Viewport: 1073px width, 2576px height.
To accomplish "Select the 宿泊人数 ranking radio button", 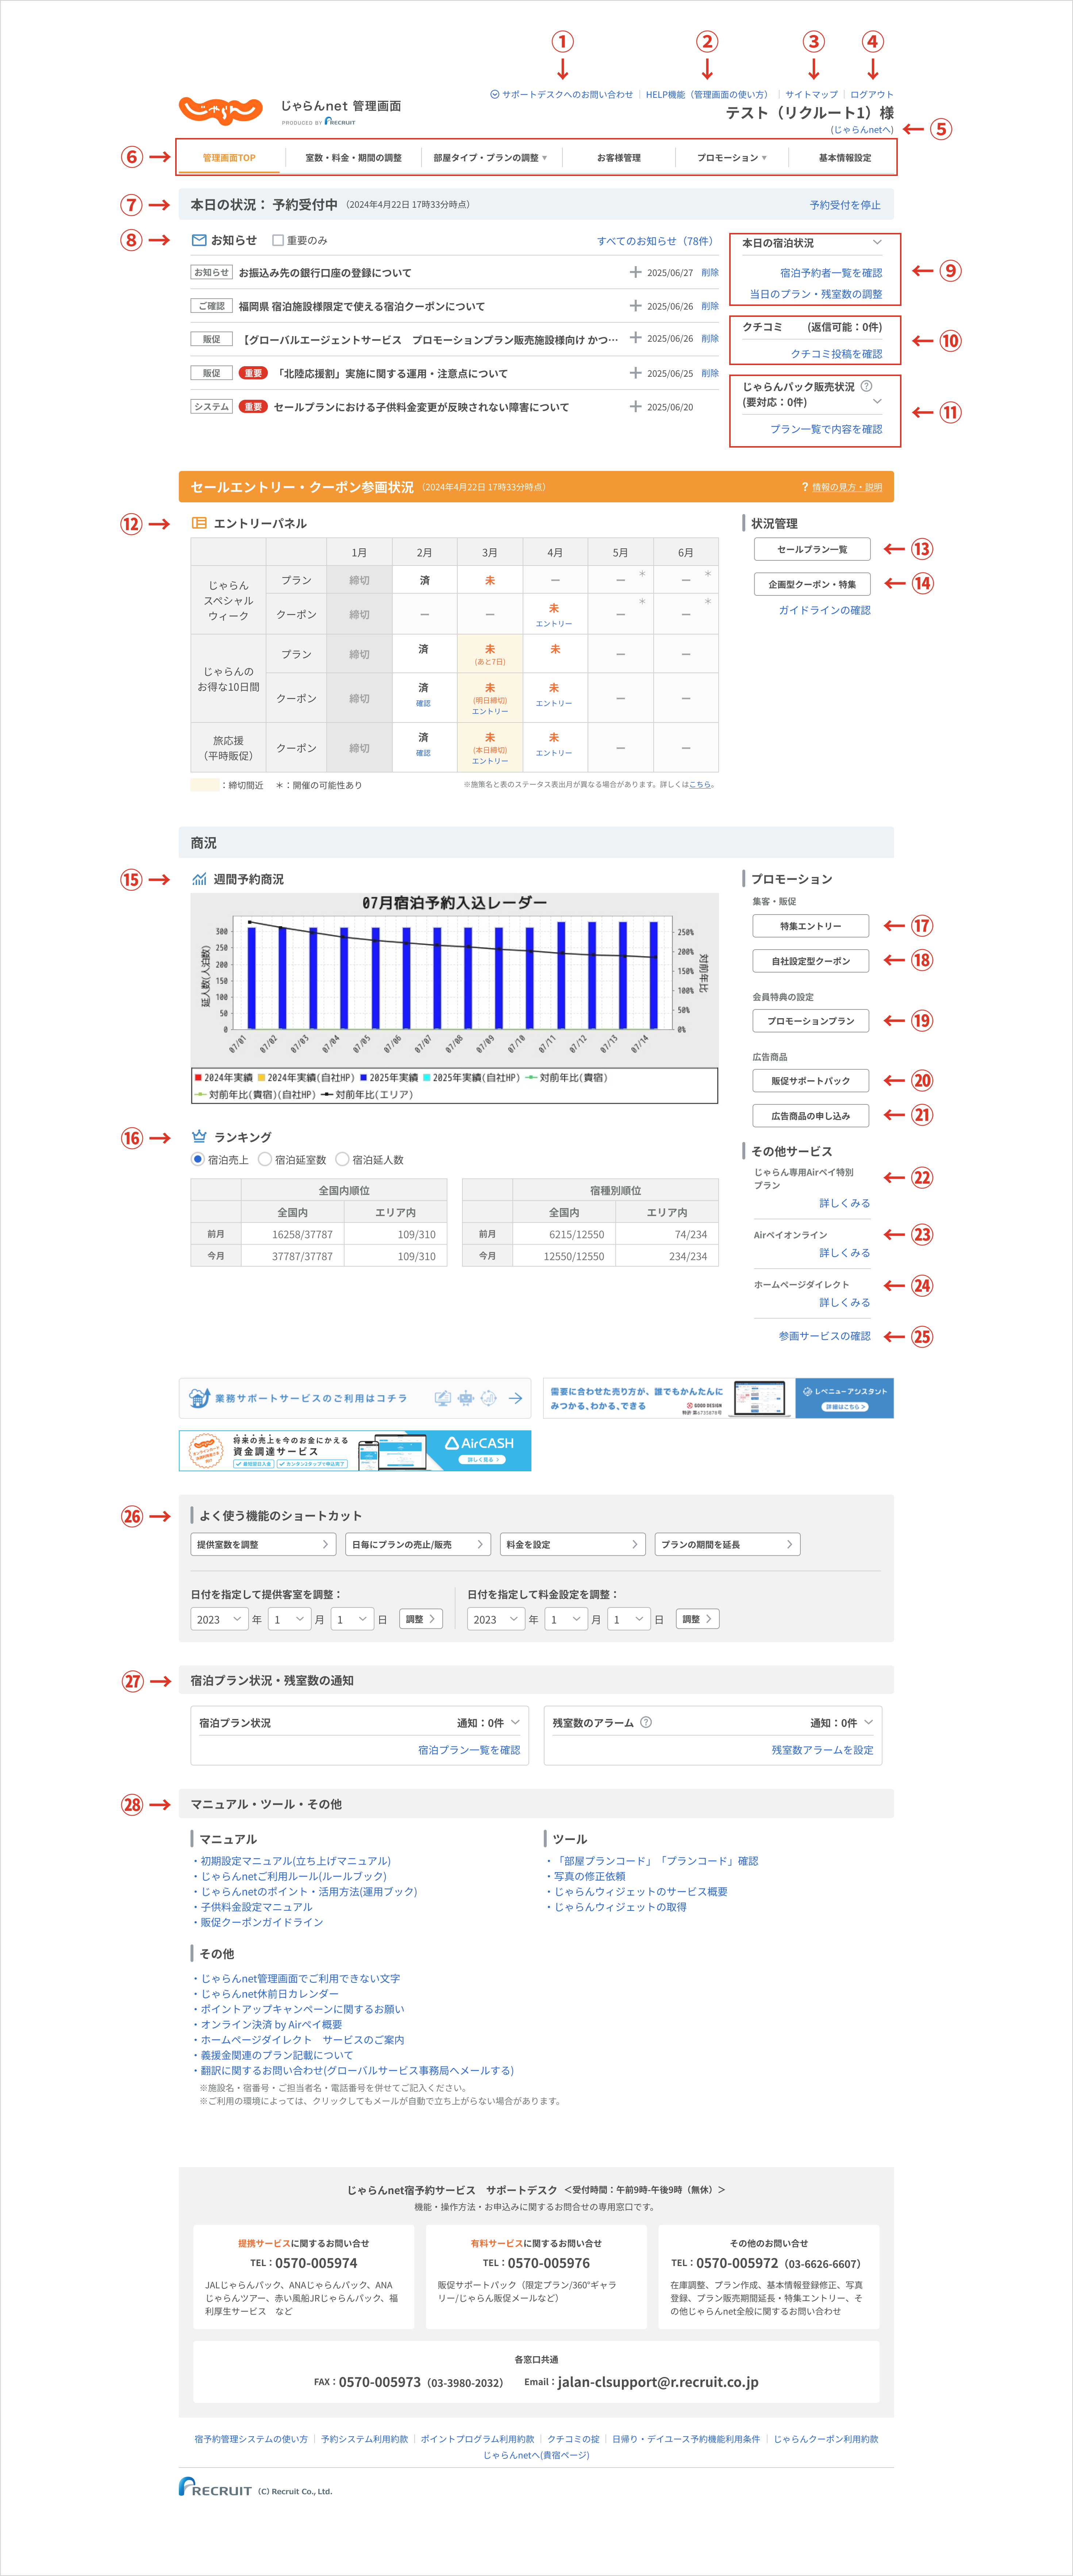I will (x=342, y=1159).
